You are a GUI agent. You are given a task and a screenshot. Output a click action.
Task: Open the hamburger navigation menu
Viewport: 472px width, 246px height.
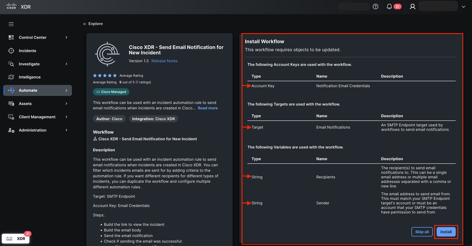11,24
